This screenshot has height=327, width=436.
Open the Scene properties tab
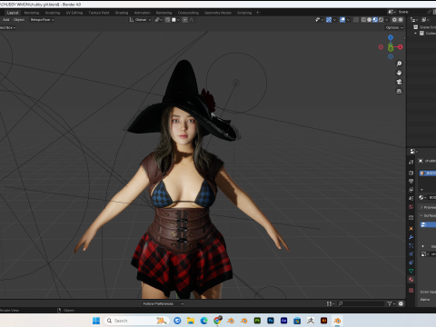click(x=411, y=198)
